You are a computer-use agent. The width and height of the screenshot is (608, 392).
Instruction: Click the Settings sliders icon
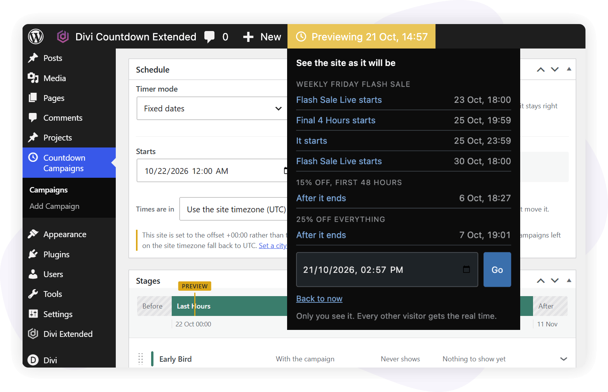(33, 314)
